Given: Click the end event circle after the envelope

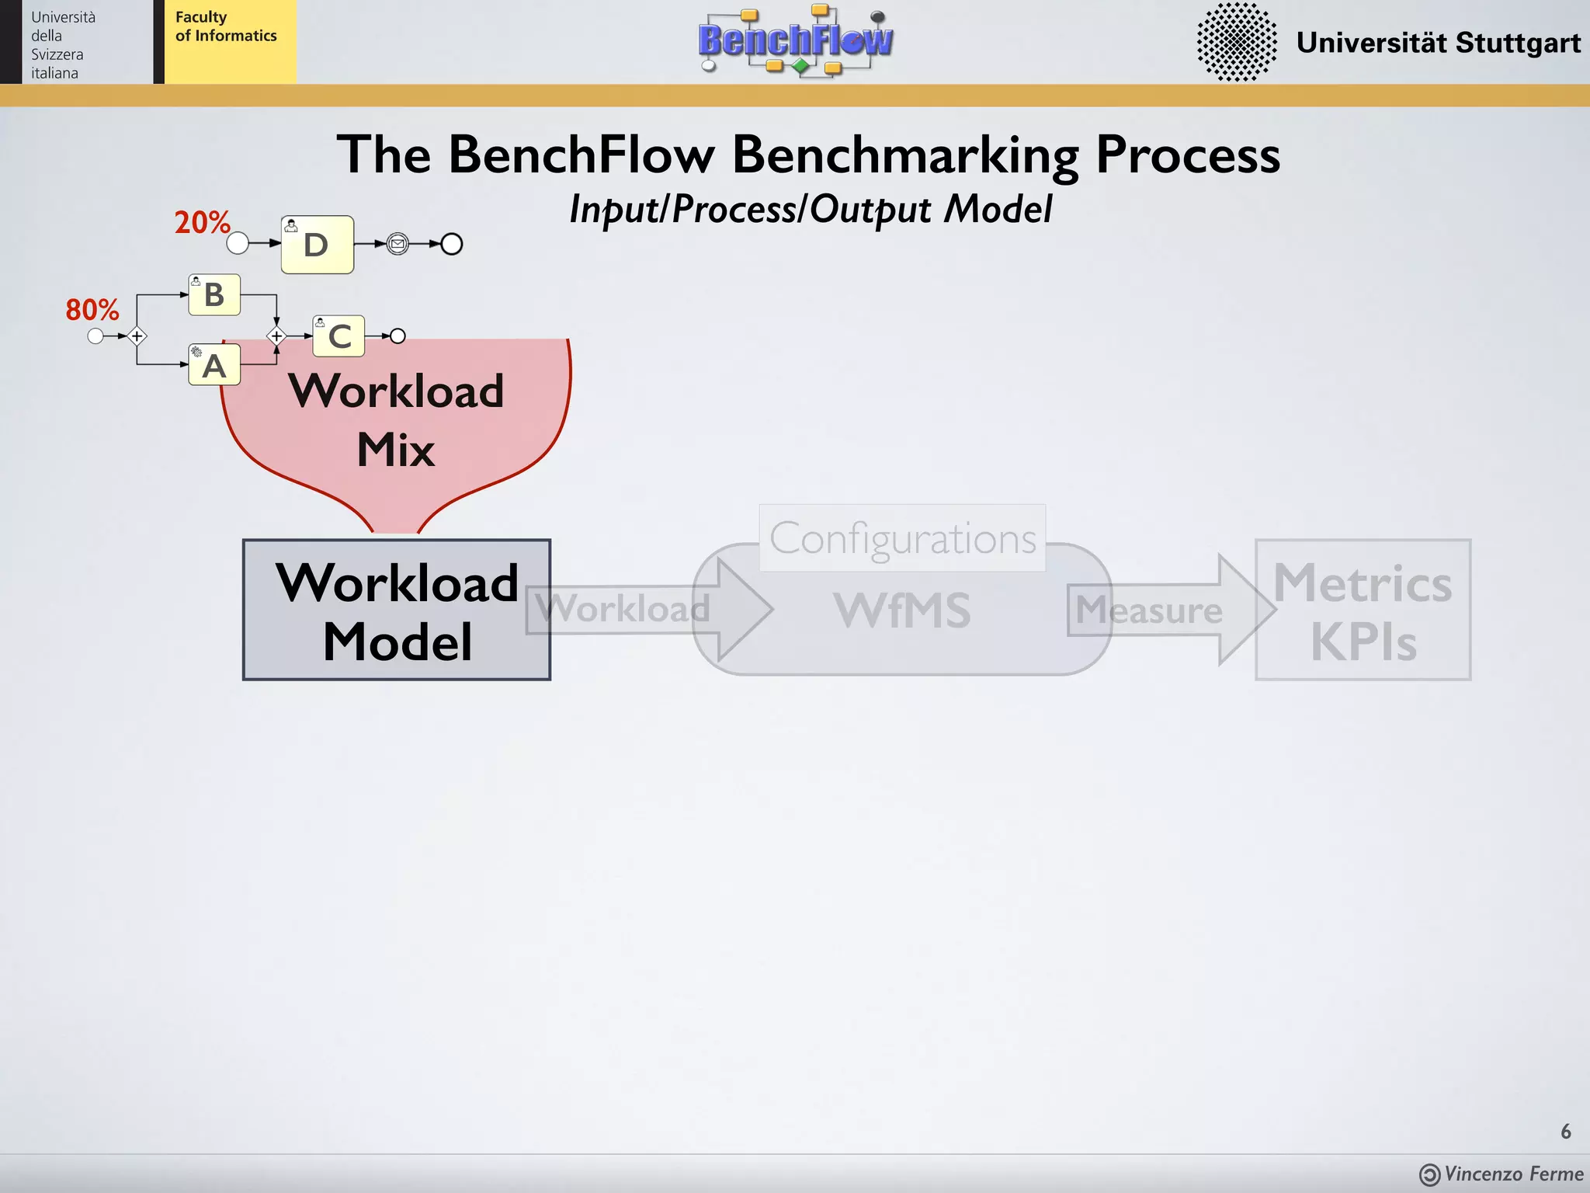Looking at the screenshot, I should click(452, 244).
